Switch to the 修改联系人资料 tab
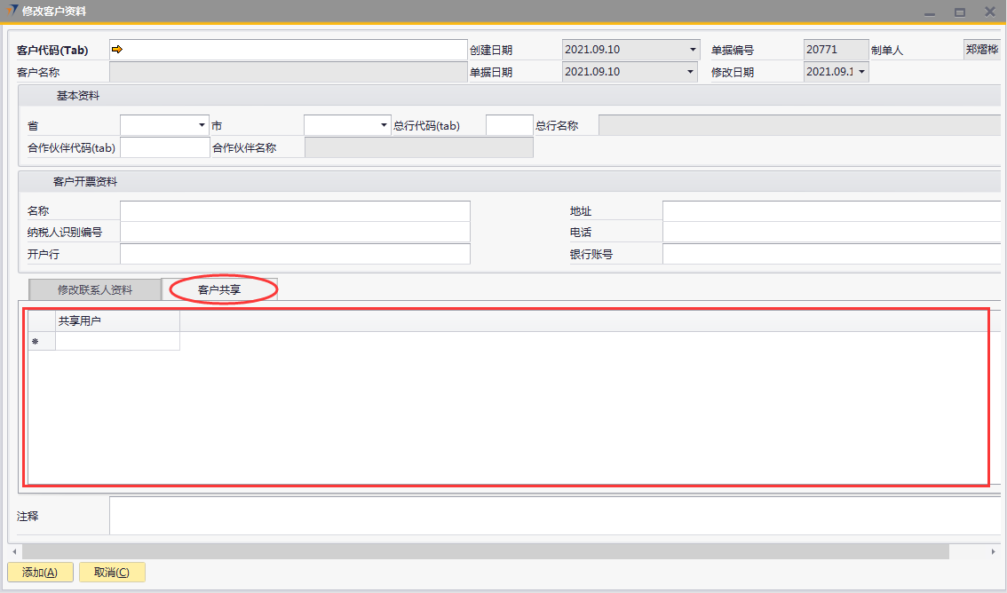Viewport: 1007px width, 593px height. pyautogui.click(x=95, y=289)
